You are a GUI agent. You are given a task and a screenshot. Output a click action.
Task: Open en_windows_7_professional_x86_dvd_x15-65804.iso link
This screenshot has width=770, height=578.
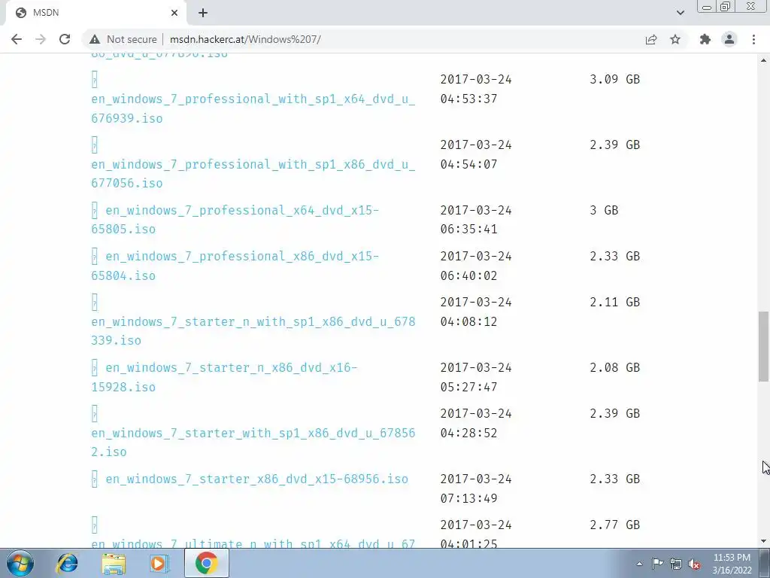(x=235, y=266)
